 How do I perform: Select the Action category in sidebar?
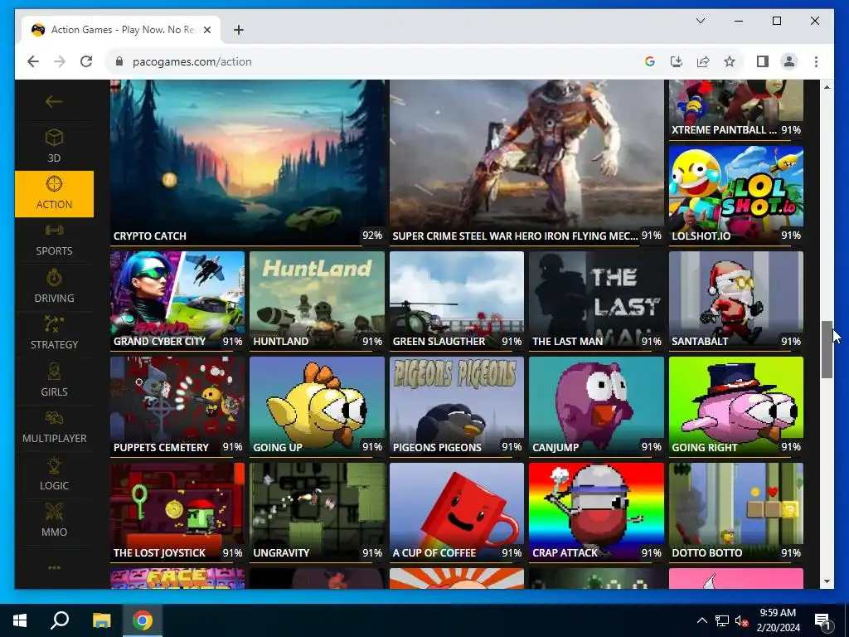click(x=54, y=193)
